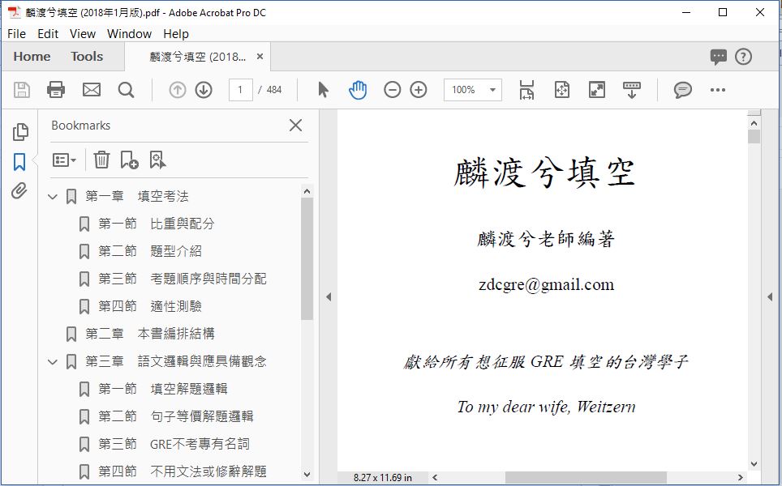Find current bookmark icon
The image size is (782, 486).
click(157, 160)
